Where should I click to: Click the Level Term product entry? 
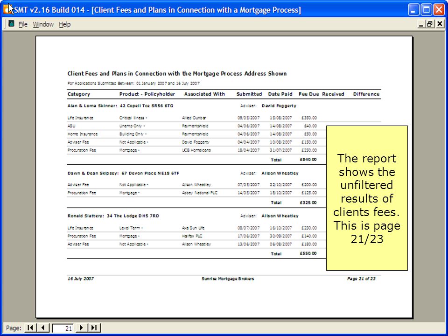[x=131, y=228]
